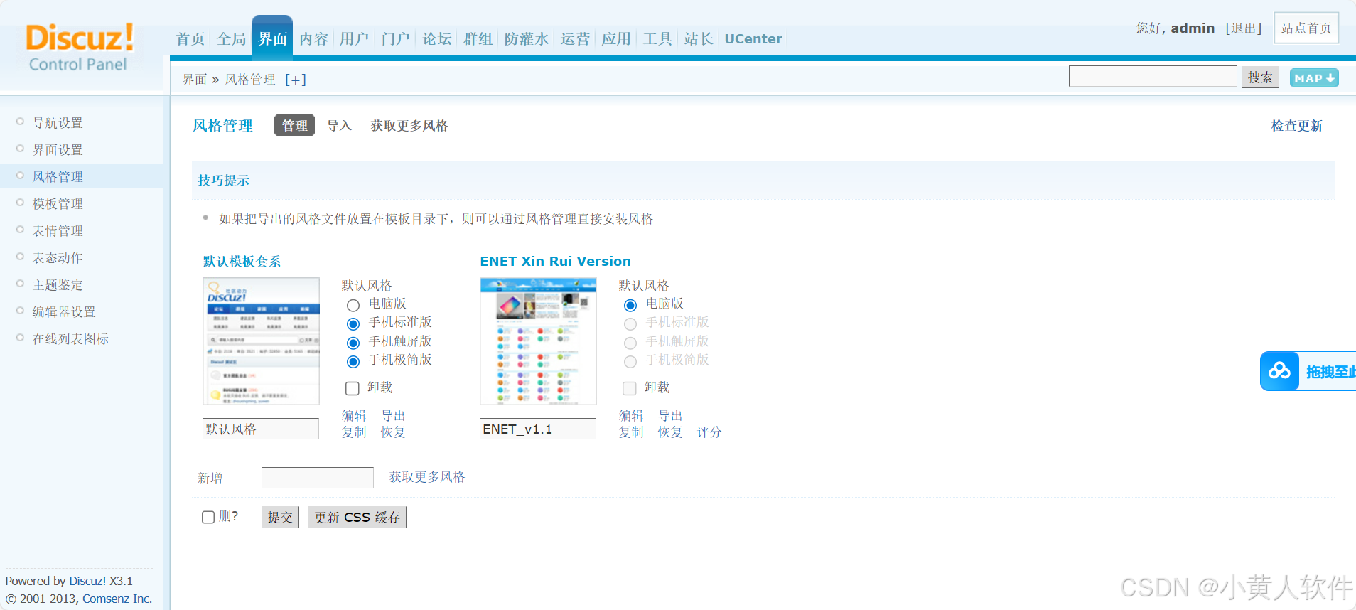
Task: Open 表态动作 in the sidebar
Action: pyautogui.click(x=58, y=258)
